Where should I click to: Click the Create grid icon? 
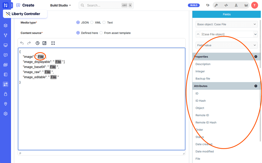[18, 5]
